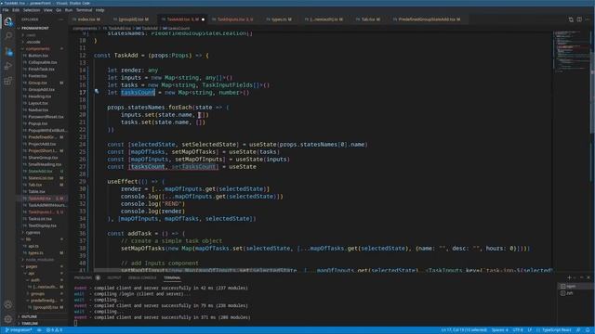
Task: Open the Extensions view
Action: click(x=8, y=81)
